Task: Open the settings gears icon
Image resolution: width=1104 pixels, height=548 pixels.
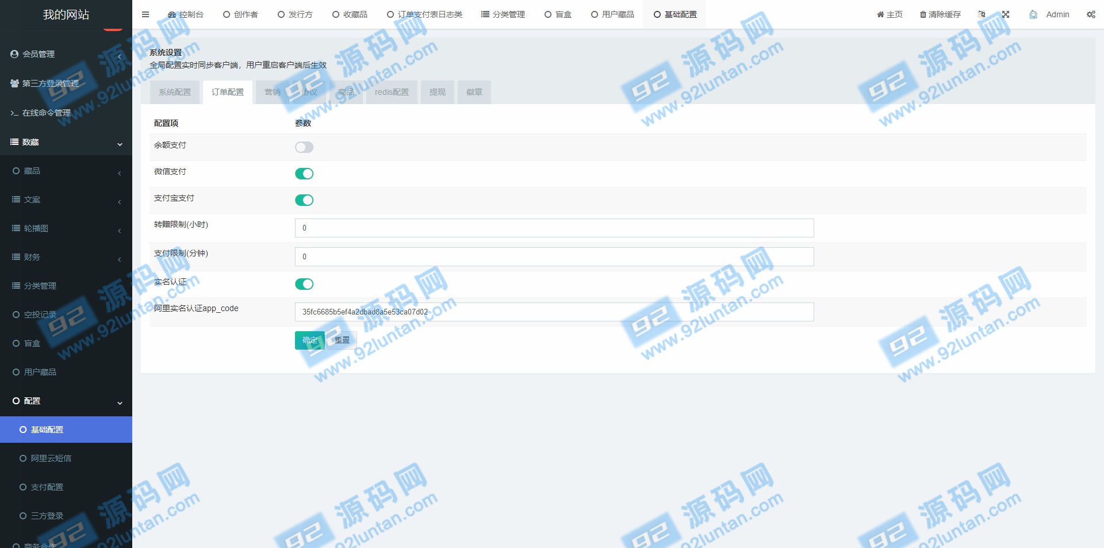Action: click(1091, 14)
